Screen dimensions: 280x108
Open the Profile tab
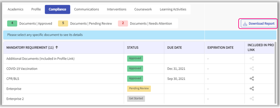(x=36, y=9)
